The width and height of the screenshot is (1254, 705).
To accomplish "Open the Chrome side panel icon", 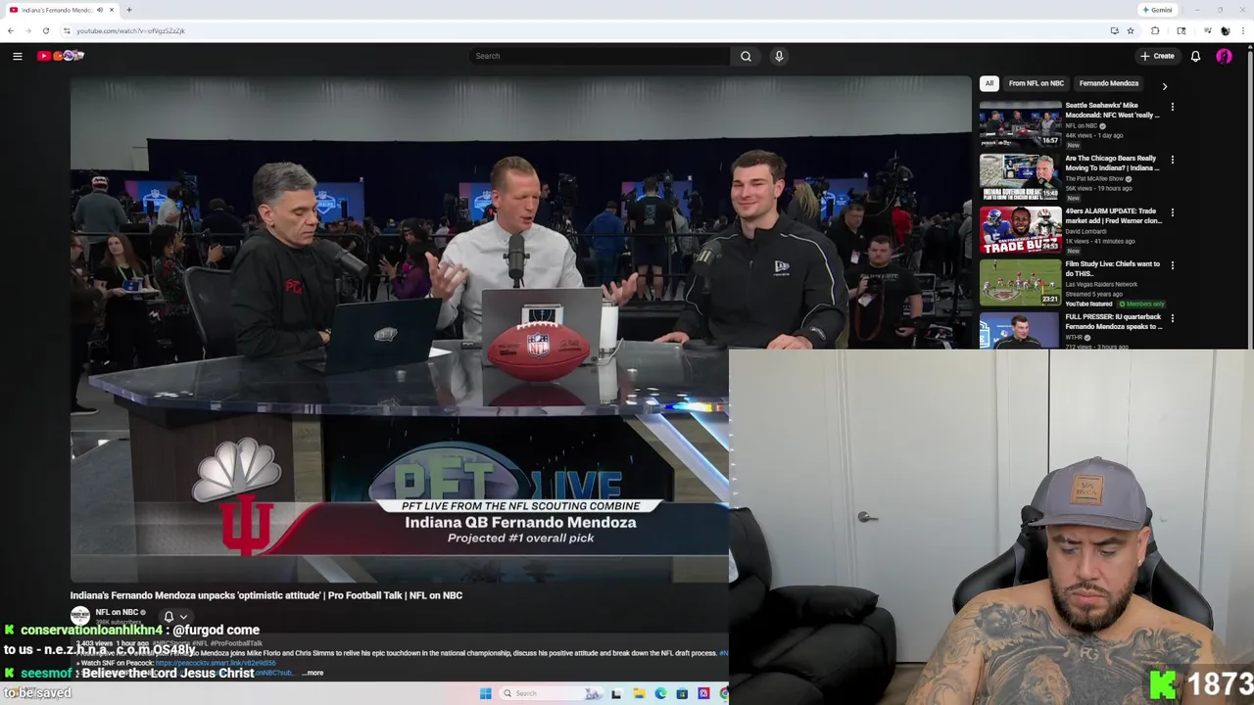I will pyautogui.click(x=1181, y=30).
